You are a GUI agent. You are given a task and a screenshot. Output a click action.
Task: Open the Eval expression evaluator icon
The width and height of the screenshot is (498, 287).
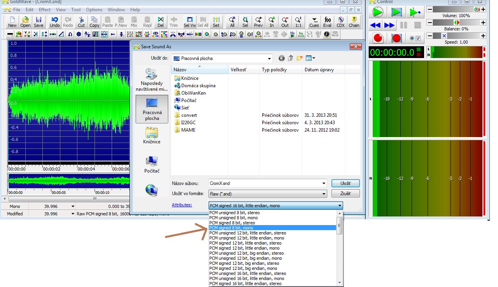[327, 22]
